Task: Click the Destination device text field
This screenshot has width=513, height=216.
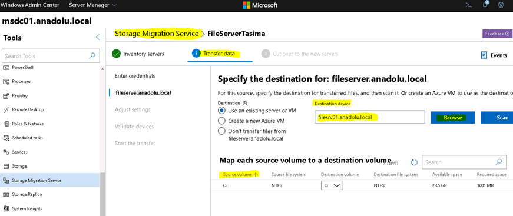Action: (370, 117)
